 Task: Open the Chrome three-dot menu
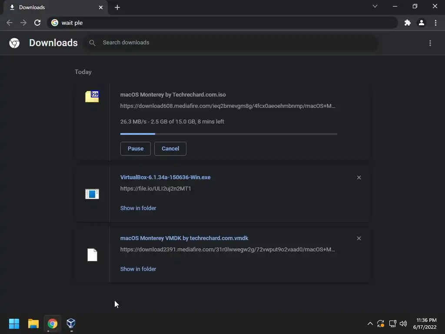[435, 23]
